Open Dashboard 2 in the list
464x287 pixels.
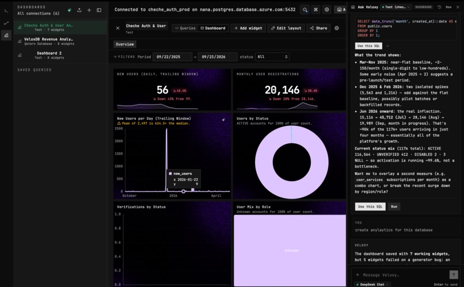[x=60, y=55]
